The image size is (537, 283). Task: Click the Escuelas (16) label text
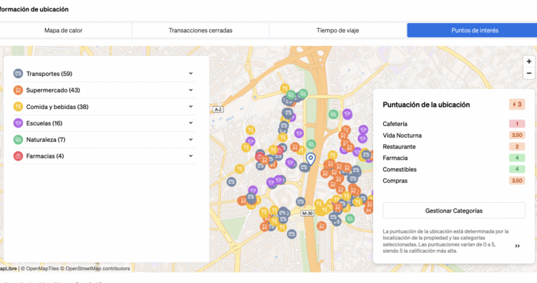pyautogui.click(x=44, y=123)
